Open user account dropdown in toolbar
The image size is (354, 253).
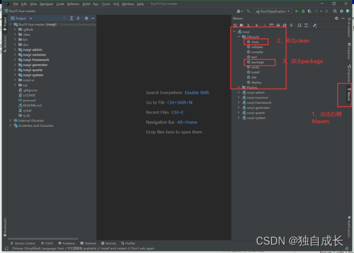(239, 11)
